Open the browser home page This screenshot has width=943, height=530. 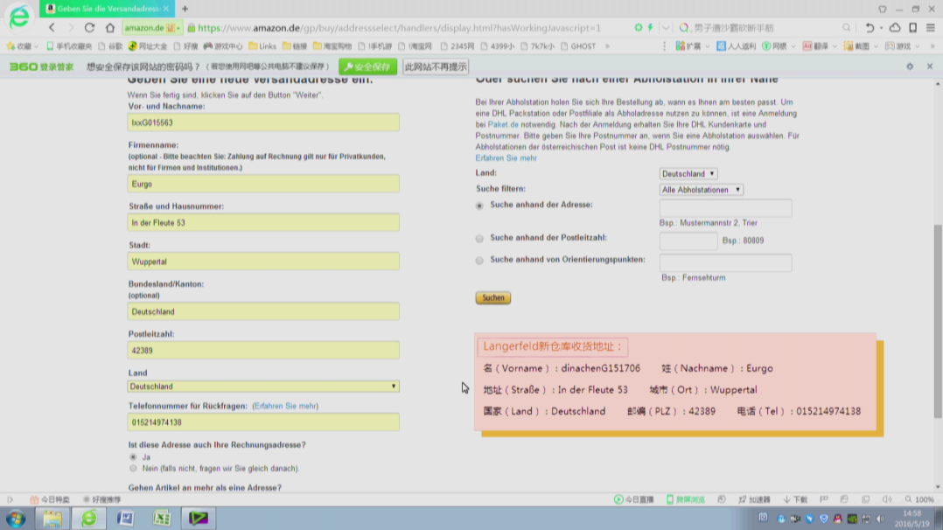click(x=109, y=28)
